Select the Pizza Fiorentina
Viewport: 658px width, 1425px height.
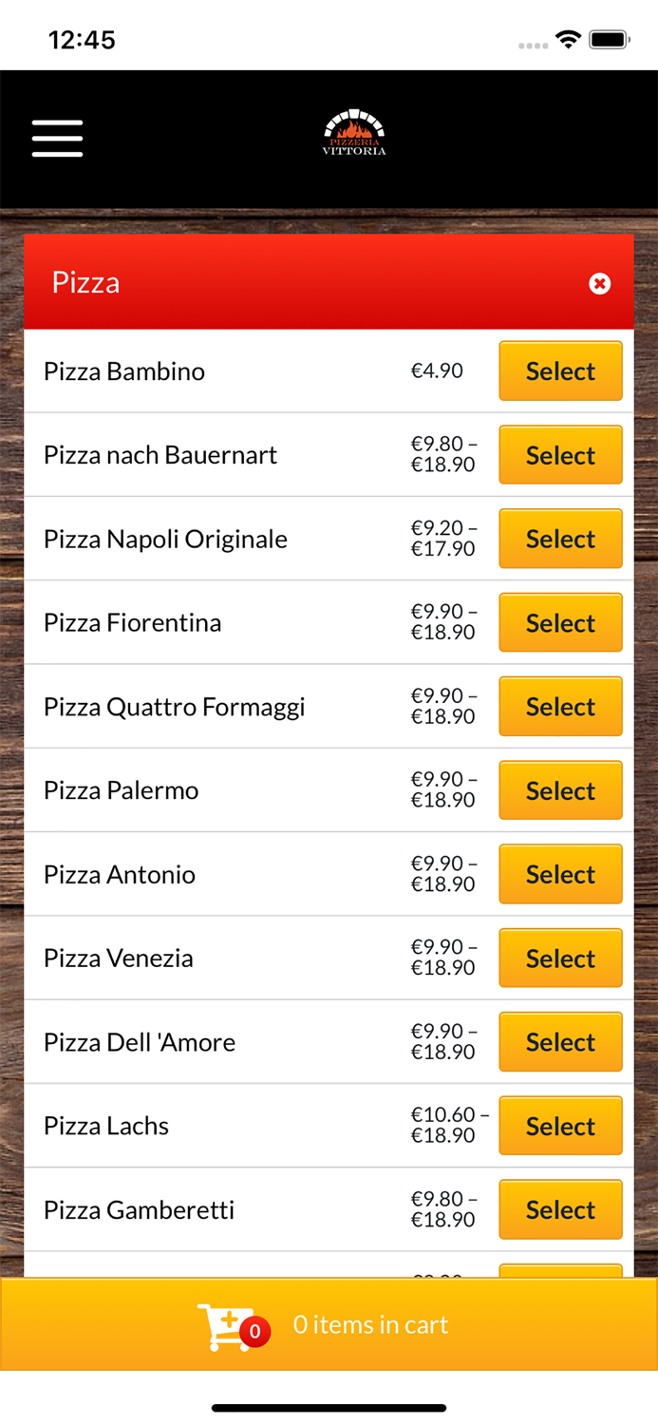560,622
